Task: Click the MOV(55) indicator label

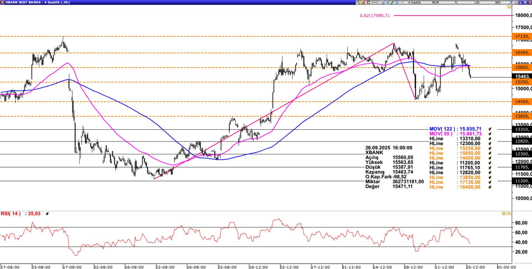Action: pyautogui.click(x=441, y=134)
